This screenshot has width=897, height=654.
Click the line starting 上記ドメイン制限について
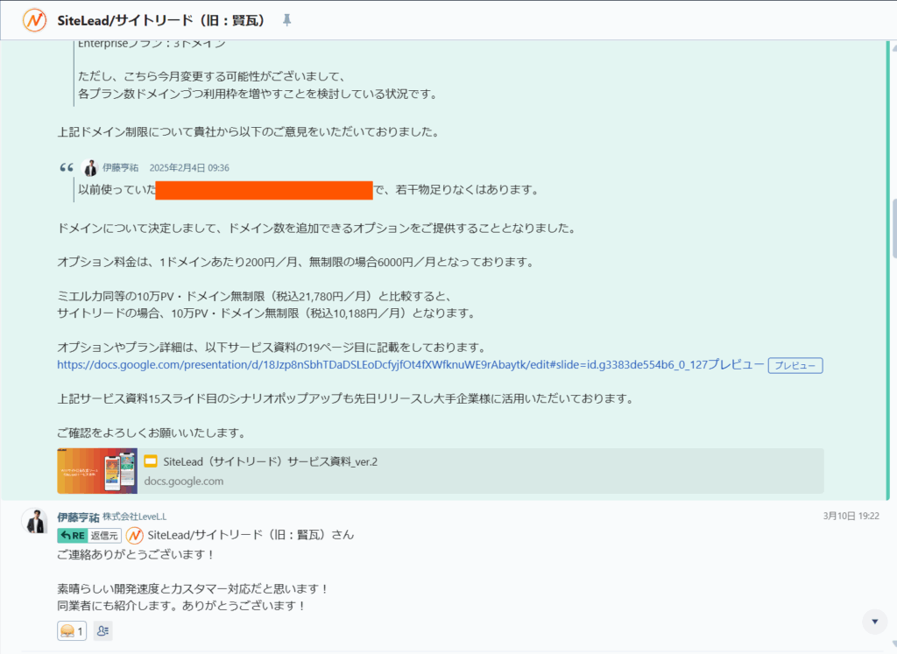click(x=250, y=131)
